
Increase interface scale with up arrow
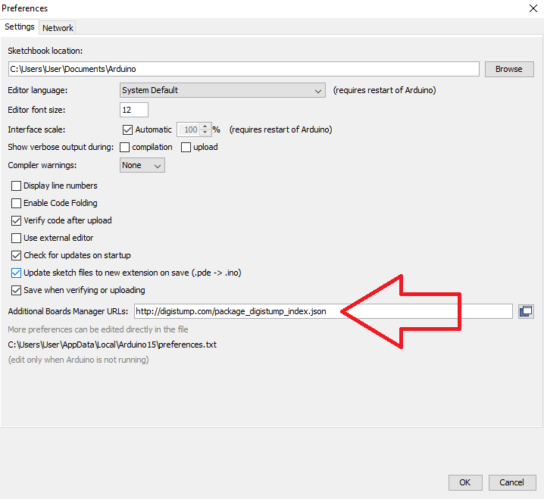point(205,126)
